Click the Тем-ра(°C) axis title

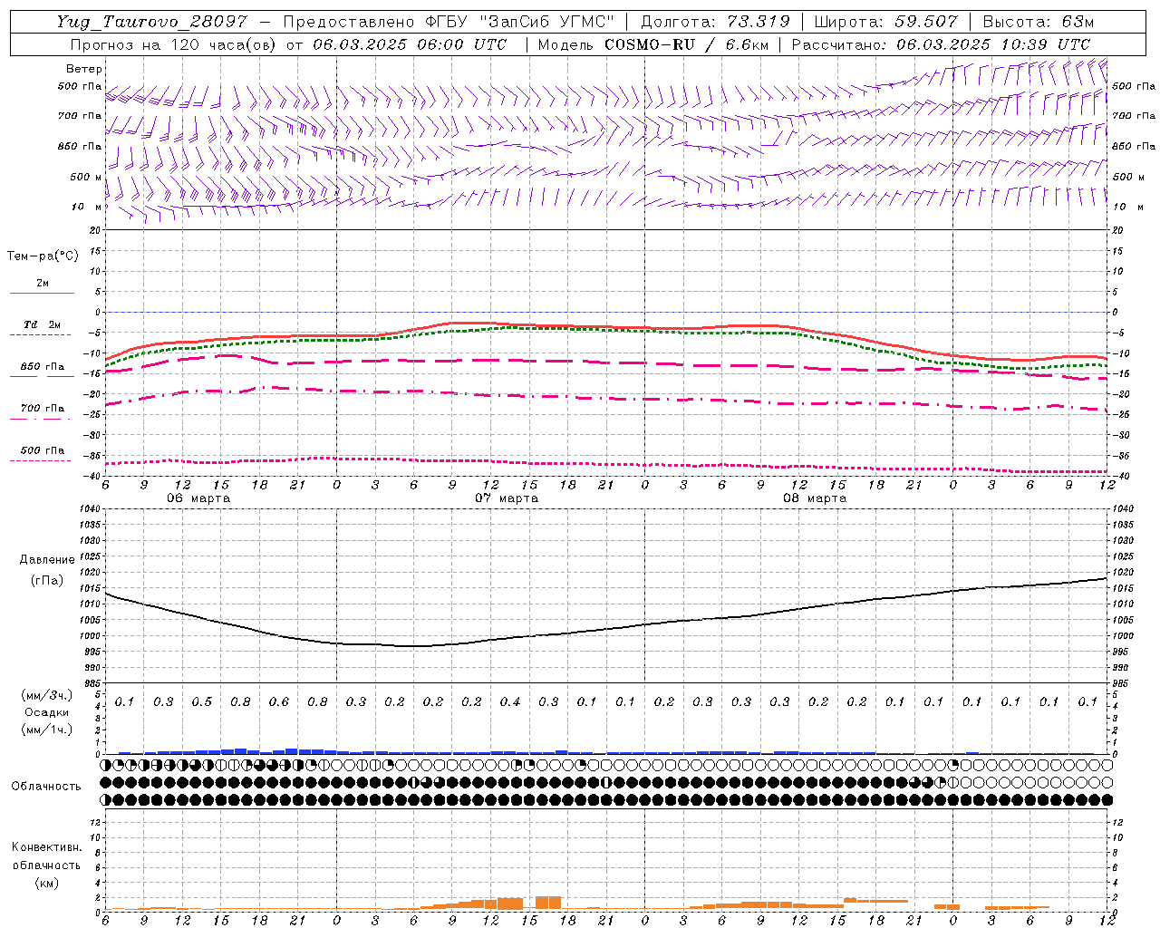click(x=43, y=256)
